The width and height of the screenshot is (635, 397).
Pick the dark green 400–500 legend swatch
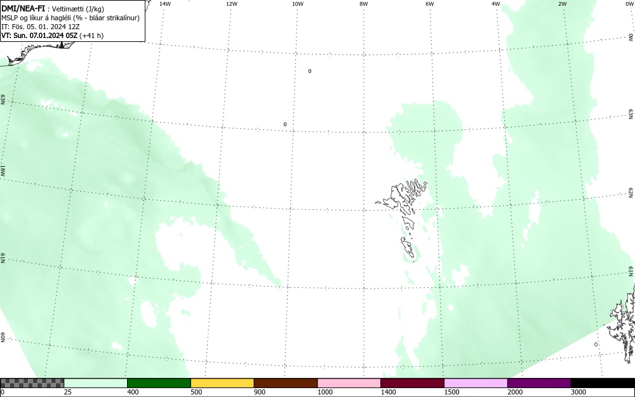click(159, 383)
